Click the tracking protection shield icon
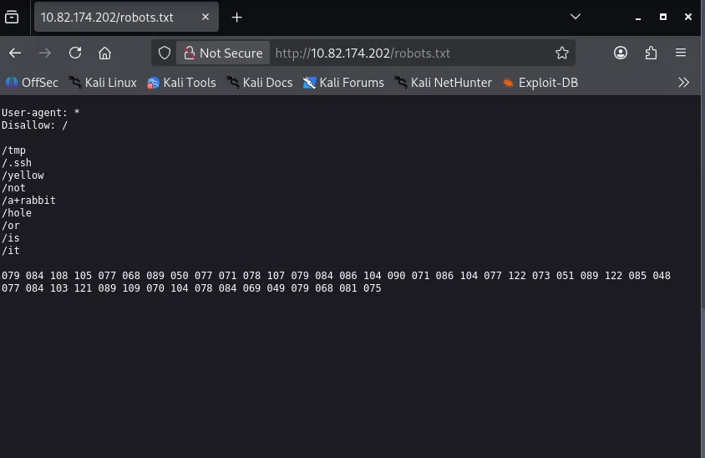Viewport: 705px width, 458px height. click(165, 53)
